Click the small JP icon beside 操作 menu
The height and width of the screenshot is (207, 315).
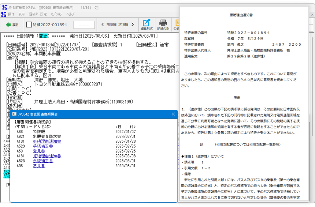click(x=4, y=14)
